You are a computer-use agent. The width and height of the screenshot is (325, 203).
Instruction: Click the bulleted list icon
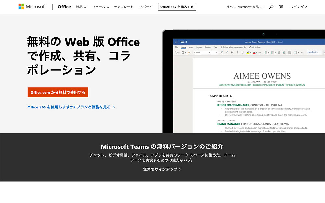pos(266,52)
